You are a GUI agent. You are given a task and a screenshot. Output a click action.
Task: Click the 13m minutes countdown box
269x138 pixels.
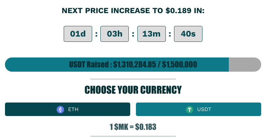152,34
